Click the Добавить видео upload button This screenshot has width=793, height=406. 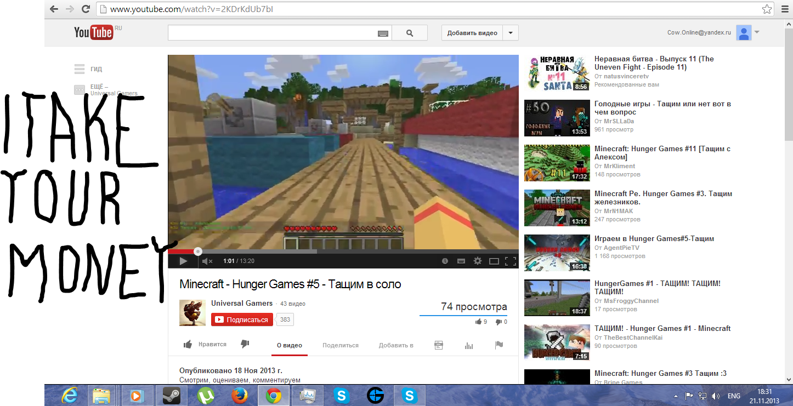472,33
